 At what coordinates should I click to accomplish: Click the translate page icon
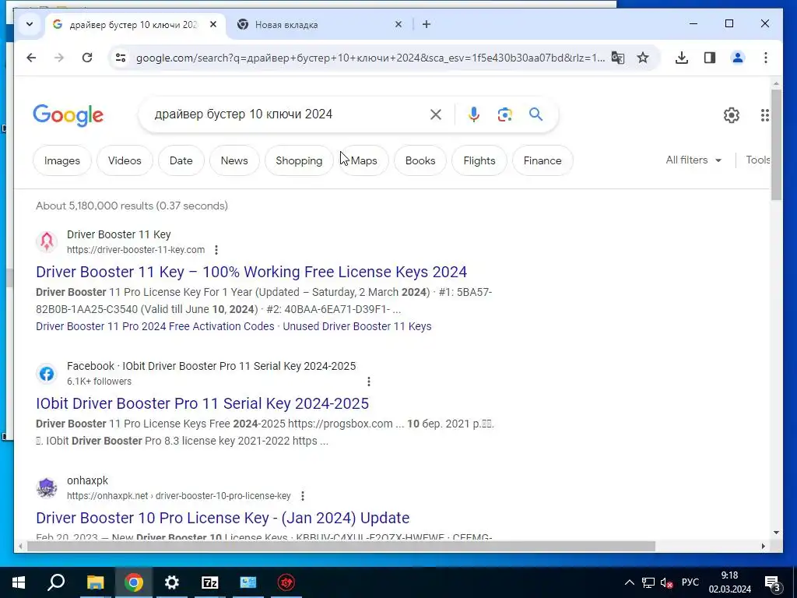tap(617, 58)
